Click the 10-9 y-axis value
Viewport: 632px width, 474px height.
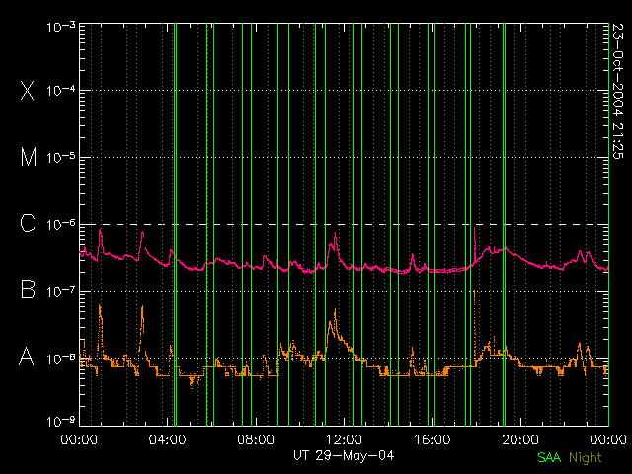tap(61, 422)
